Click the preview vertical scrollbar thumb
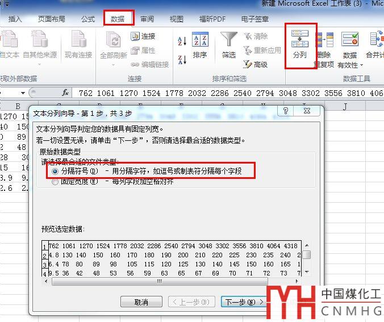 point(307,254)
